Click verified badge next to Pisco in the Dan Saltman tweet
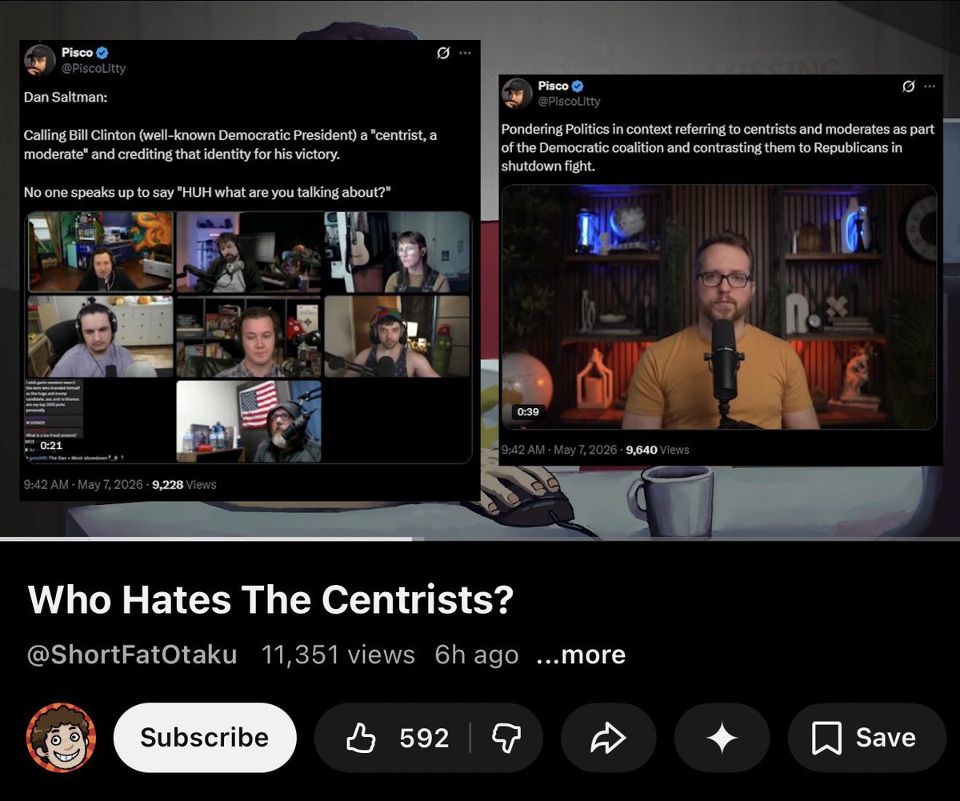The image size is (960, 801). pos(103,53)
